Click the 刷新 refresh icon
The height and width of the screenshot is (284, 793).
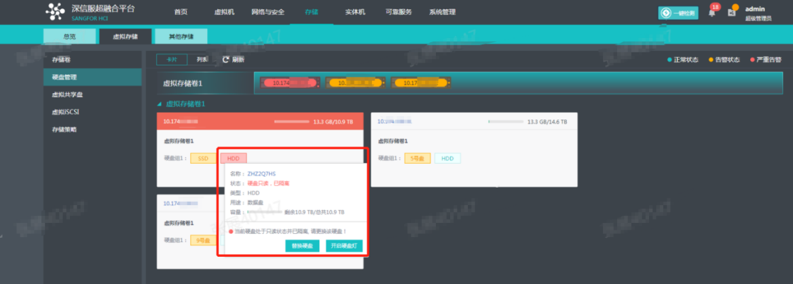(225, 59)
